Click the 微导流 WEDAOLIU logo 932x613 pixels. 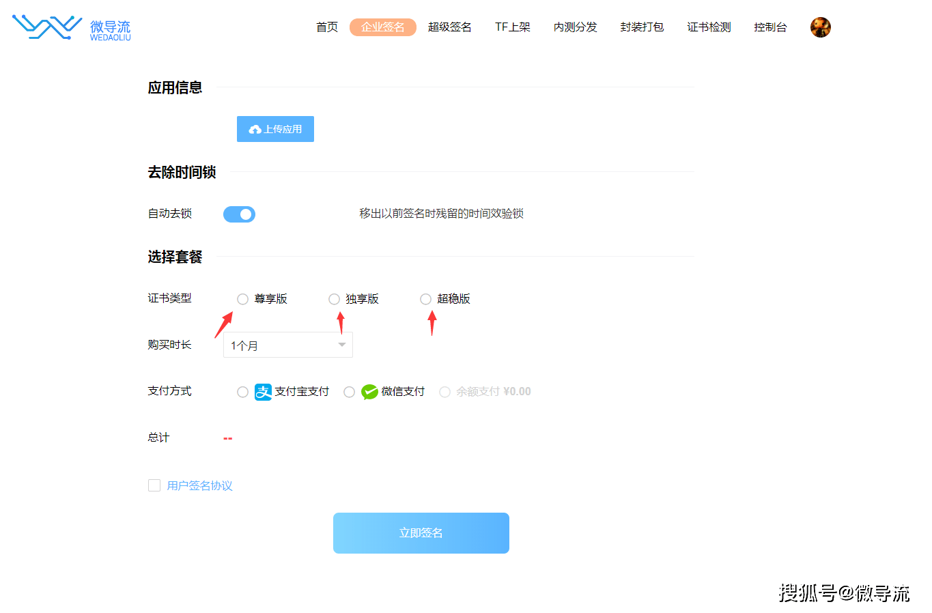point(72,27)
